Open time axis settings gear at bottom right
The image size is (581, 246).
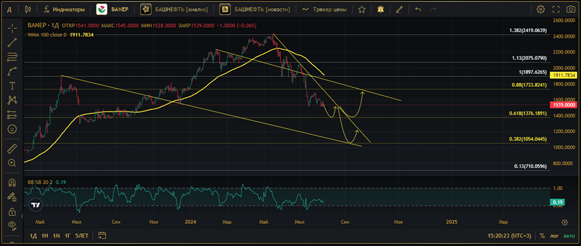click(x=564, y=222)
